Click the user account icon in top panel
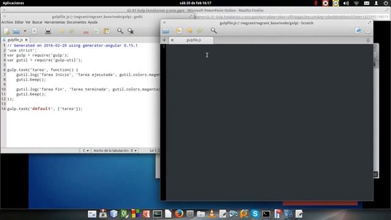This screenshot has width=391, height=220. [x=376, y=3]
